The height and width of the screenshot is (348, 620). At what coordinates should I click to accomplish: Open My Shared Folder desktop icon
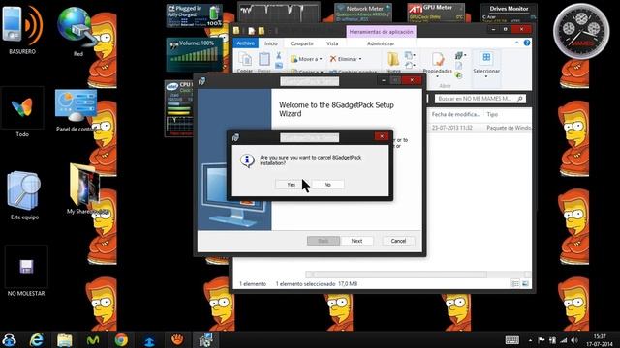84,189
